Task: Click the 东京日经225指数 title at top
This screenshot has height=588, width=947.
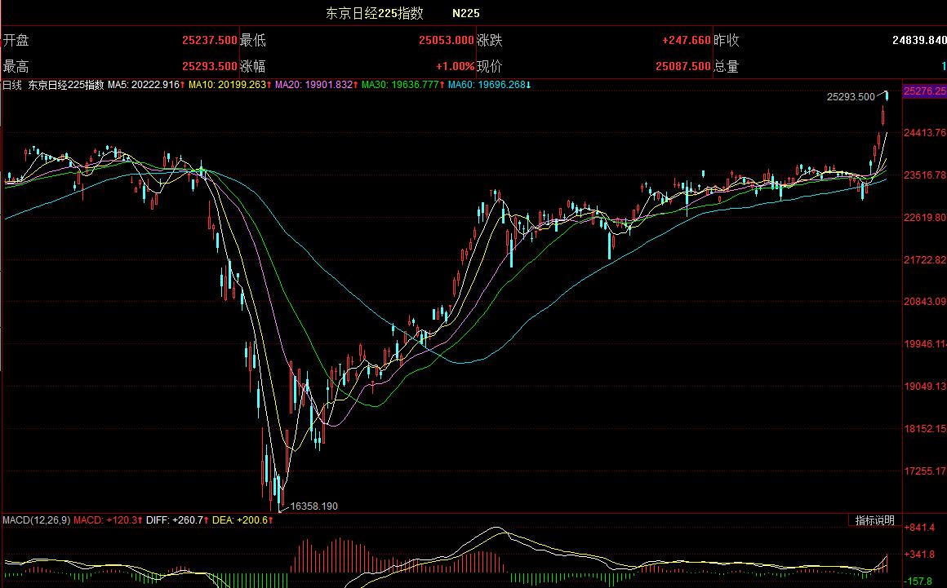Action: 375,13
